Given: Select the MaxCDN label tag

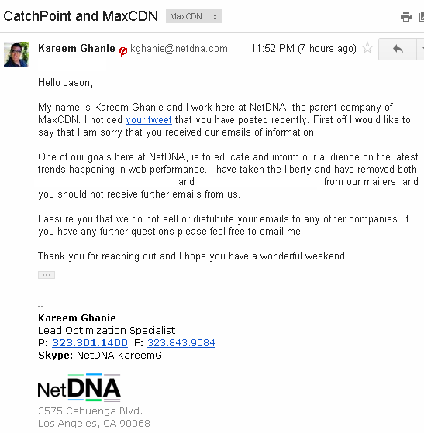Looking at the screenshot, I should [x=186, y=16].
